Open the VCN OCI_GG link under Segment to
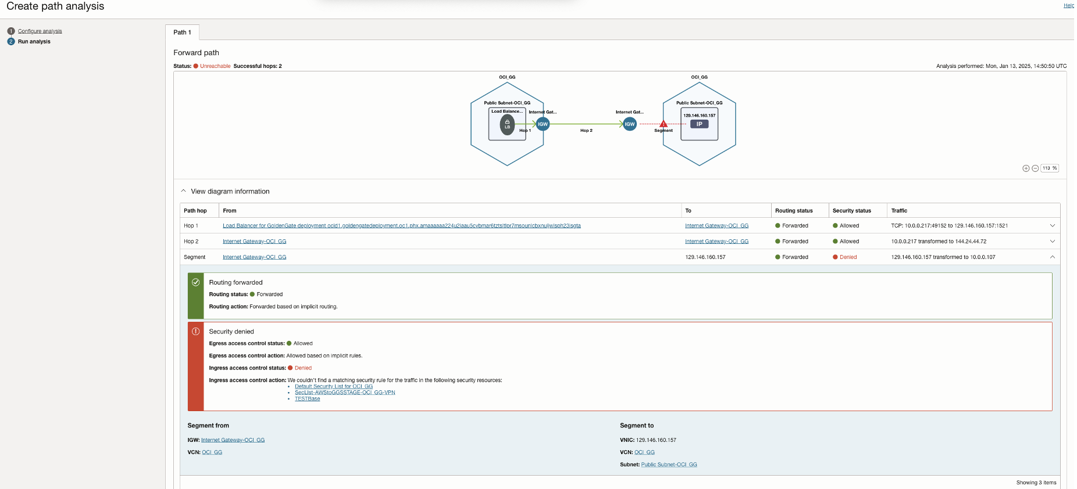1077x489 pixels. coord(644,452)
